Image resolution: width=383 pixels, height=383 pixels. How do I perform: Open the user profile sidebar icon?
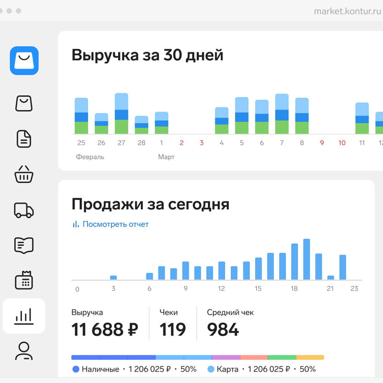24,351
